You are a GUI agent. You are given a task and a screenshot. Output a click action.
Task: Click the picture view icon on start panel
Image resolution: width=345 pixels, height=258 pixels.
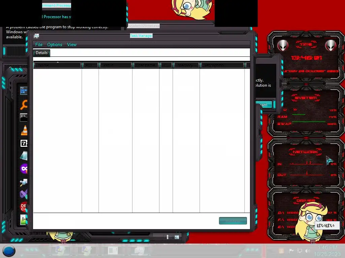177,237
